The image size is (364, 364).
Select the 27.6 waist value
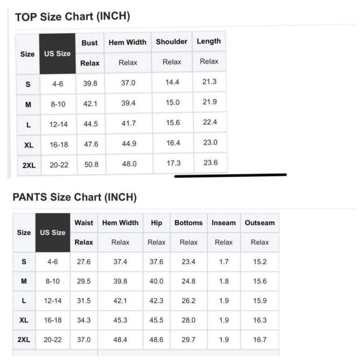point(84,262)
